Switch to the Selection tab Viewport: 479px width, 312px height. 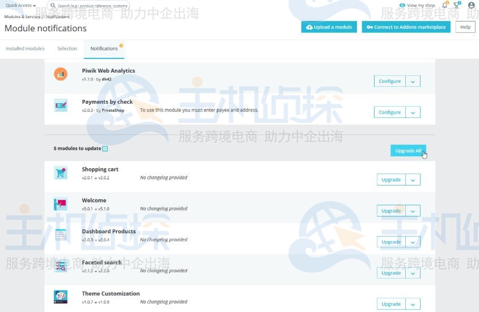67,49
